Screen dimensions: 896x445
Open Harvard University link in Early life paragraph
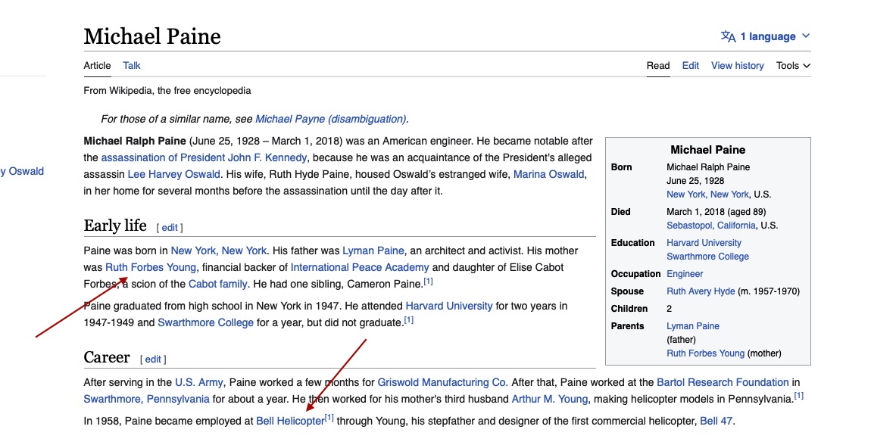(449, 307)
